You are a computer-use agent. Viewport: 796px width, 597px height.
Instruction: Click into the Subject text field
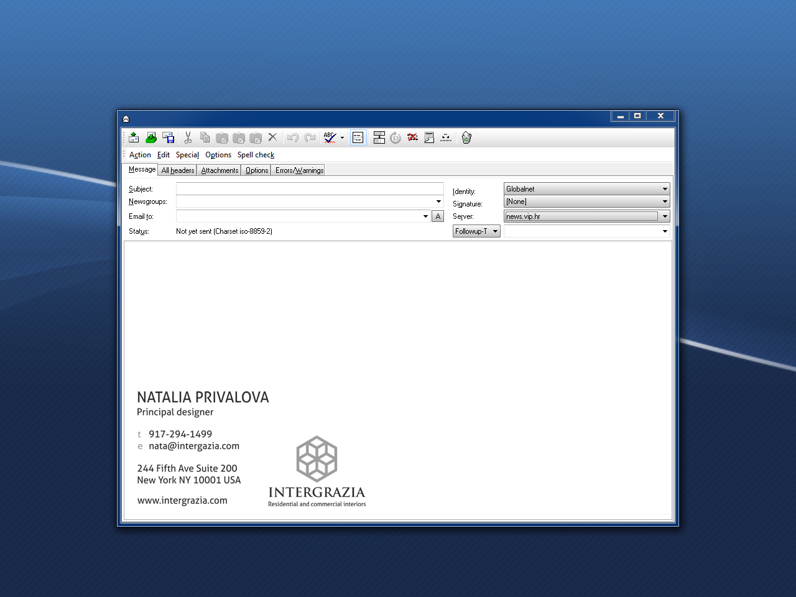pos(310,189)
